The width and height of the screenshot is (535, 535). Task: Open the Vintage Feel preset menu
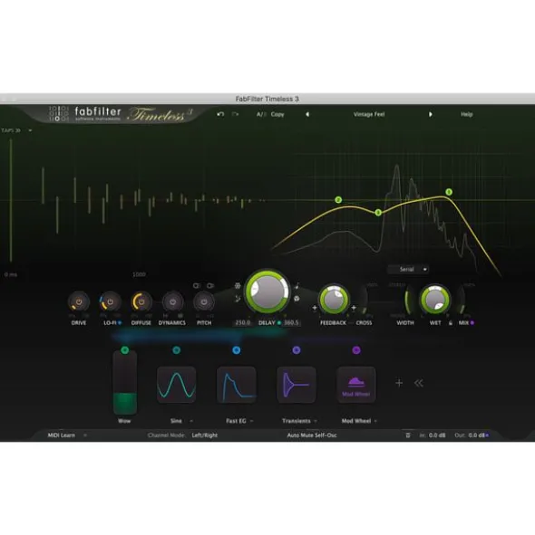[369, 114]
